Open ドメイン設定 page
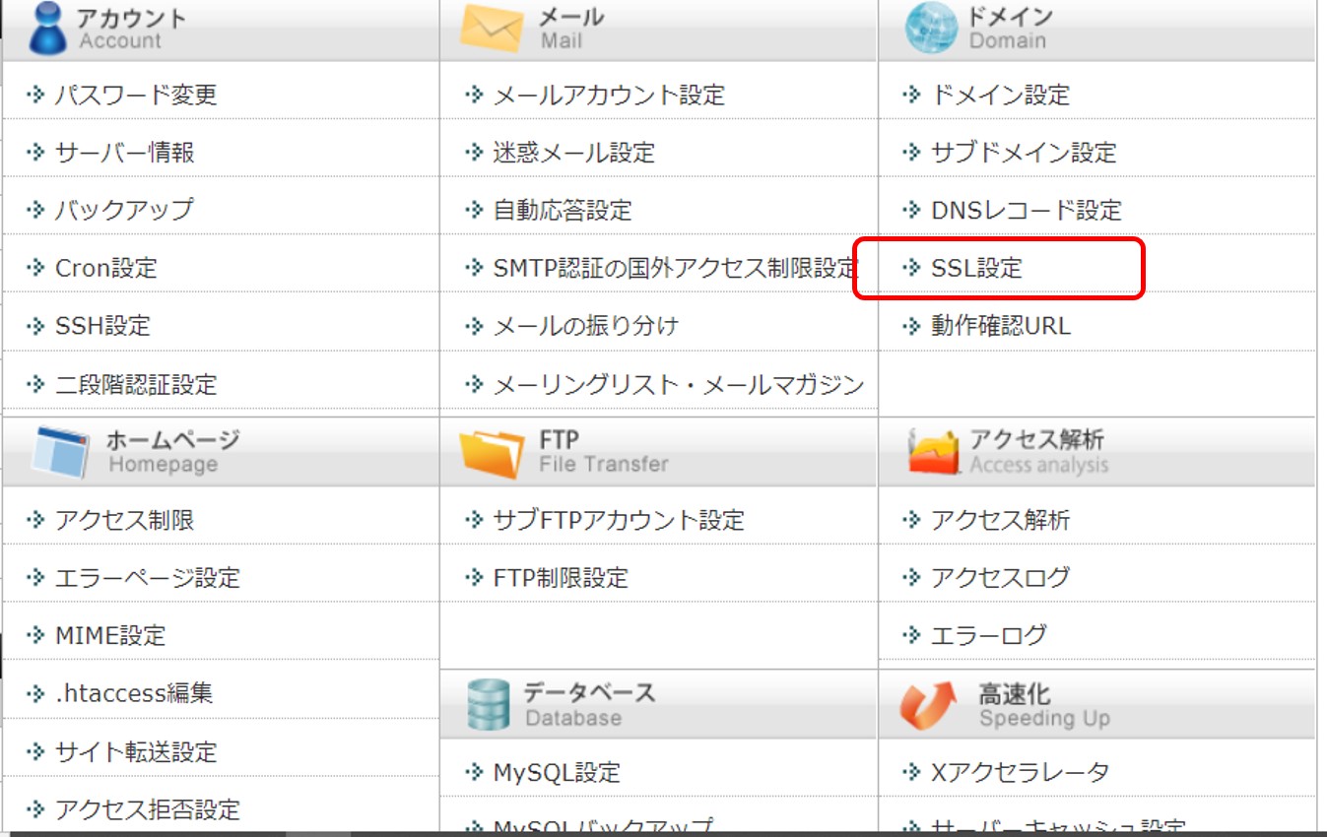1327x837 pixels. tap(999, 96)
